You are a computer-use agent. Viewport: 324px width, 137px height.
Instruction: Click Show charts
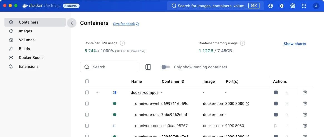[295, 44]
